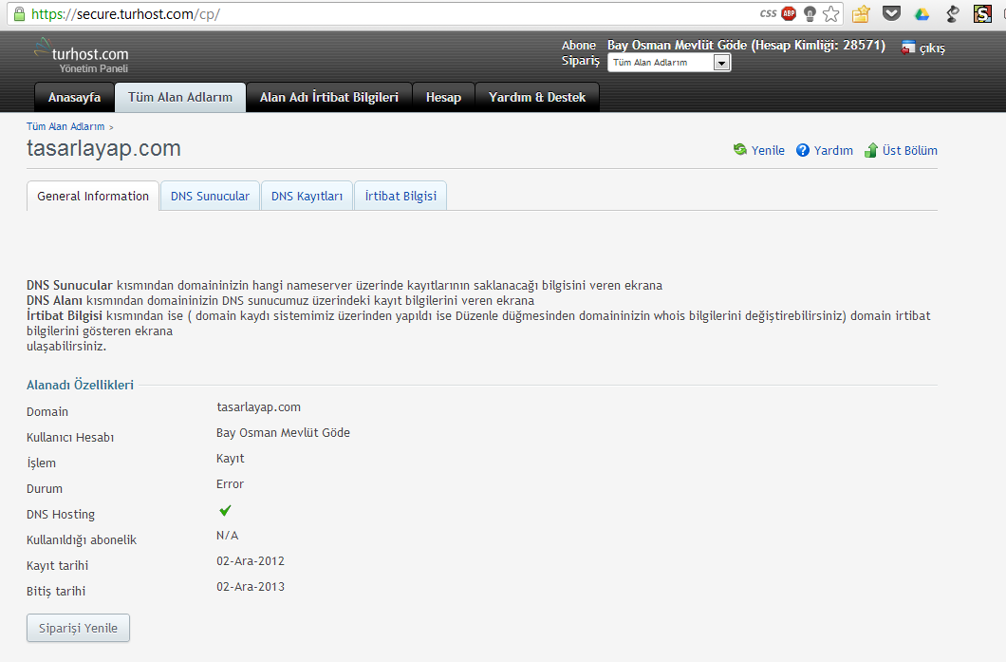Open the Adblock Plus ABP icon
The image size is (1006, 662).
point(789,13)
